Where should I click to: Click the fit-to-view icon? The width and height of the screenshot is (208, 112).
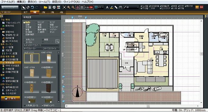[64, 7]
